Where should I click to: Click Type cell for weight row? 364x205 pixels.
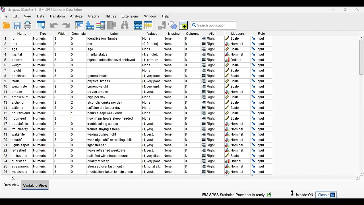(43, 65)
